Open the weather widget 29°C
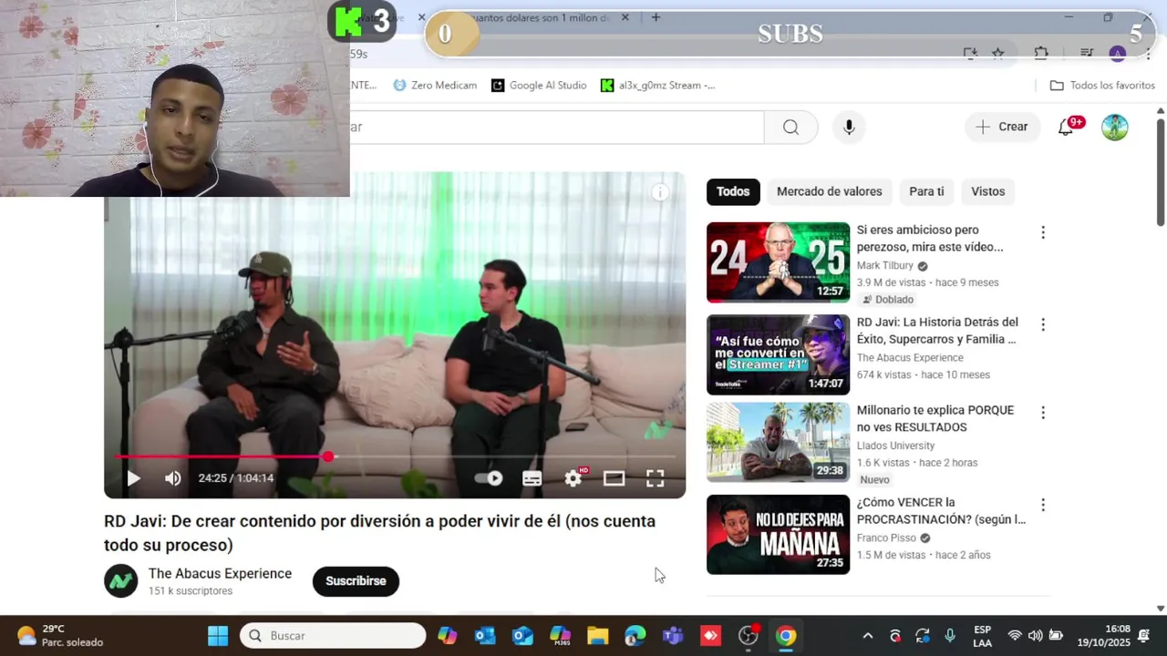The width and height of the screenshot is (1167, 656). coord(60,636)
